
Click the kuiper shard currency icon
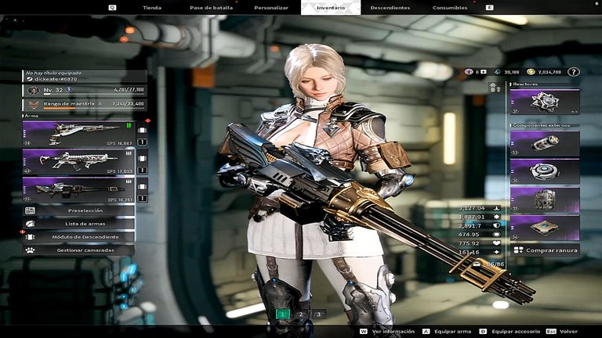(x=498, y=72)
